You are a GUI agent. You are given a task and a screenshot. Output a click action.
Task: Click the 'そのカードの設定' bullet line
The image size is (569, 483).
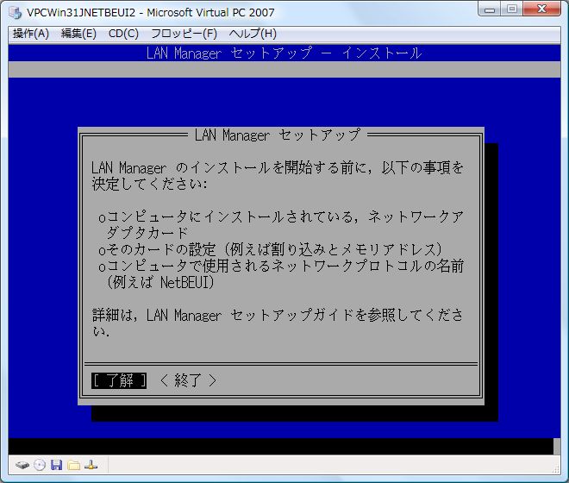pos(271,249)
